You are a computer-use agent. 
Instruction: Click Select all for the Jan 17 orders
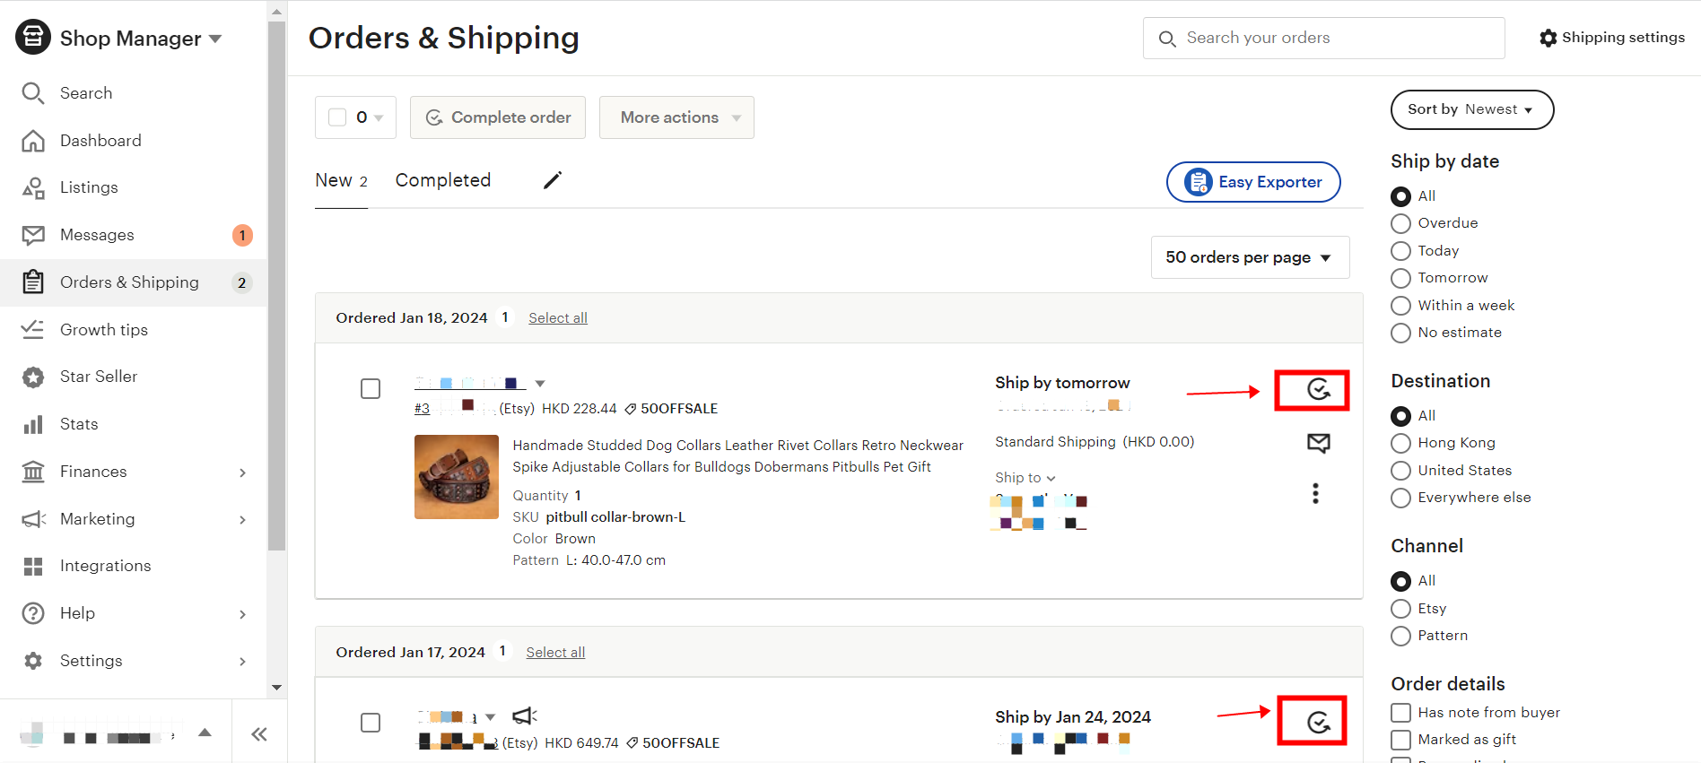554,652
